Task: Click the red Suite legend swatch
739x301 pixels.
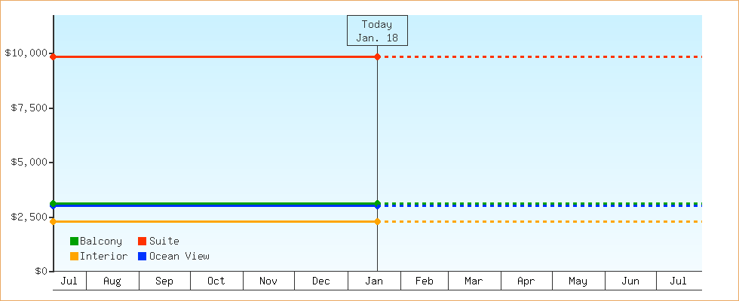Action: [x=143, y=242]
